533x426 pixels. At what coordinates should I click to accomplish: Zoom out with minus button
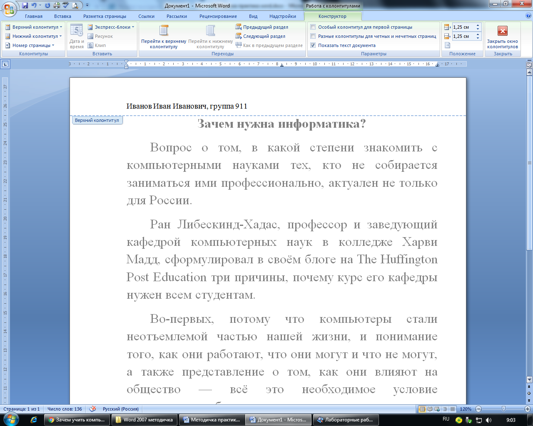point(478,409)
